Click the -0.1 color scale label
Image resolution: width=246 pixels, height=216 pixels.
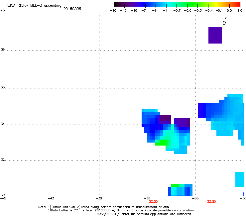click(x=219, y=11)
